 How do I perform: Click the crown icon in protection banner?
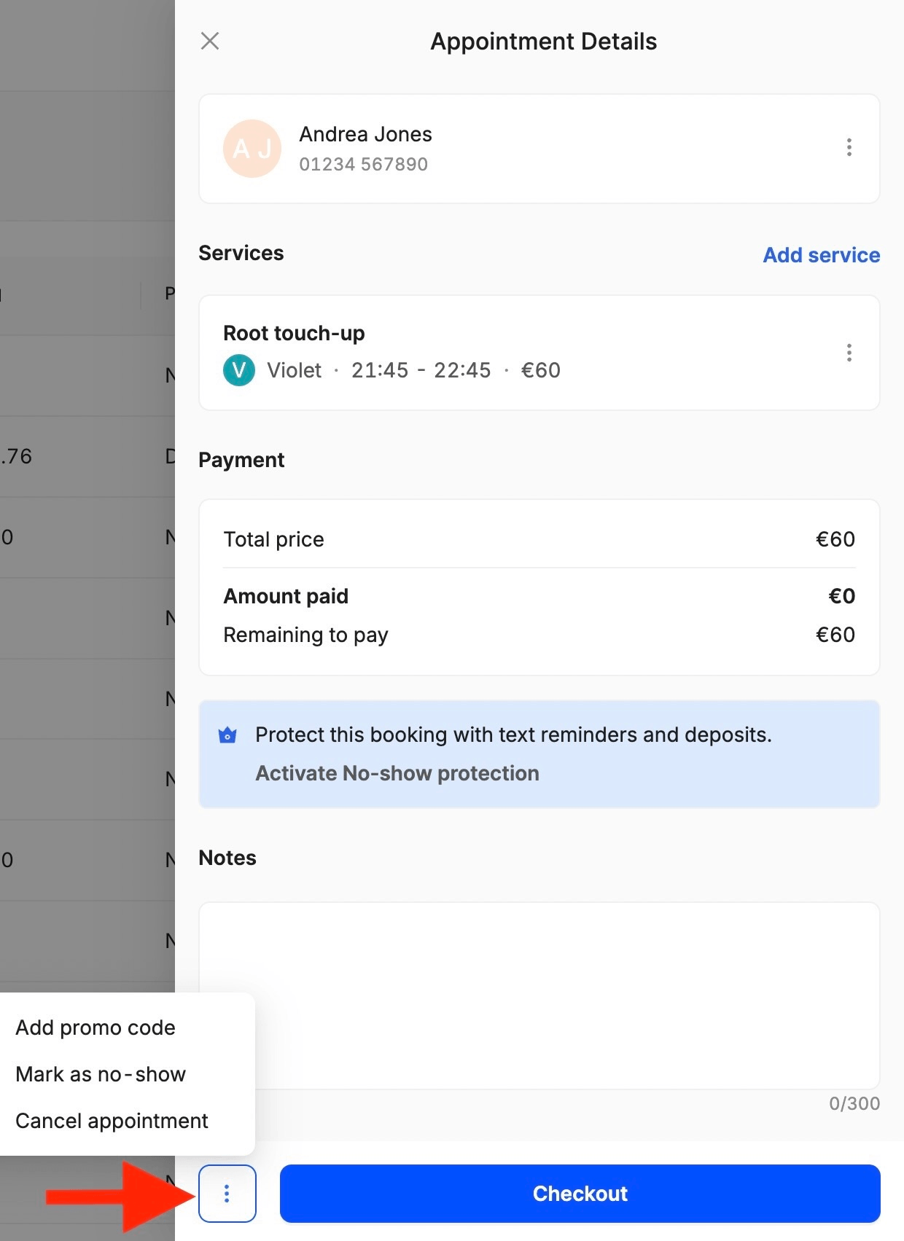[x=227, y=735]
